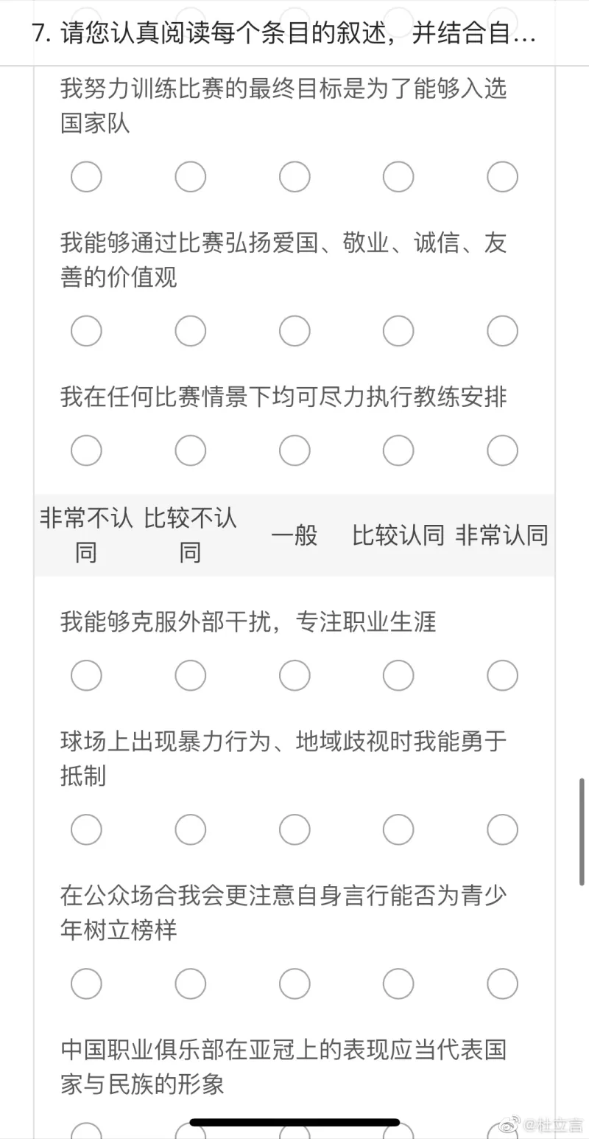Select 非常认同 for 入选国家队 statement
Image resolution: width=589 pixels, height=1139 pixels.
coord(503,177)
